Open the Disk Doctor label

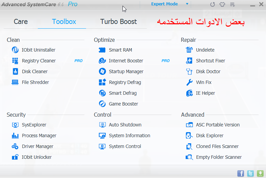(208, 71)
